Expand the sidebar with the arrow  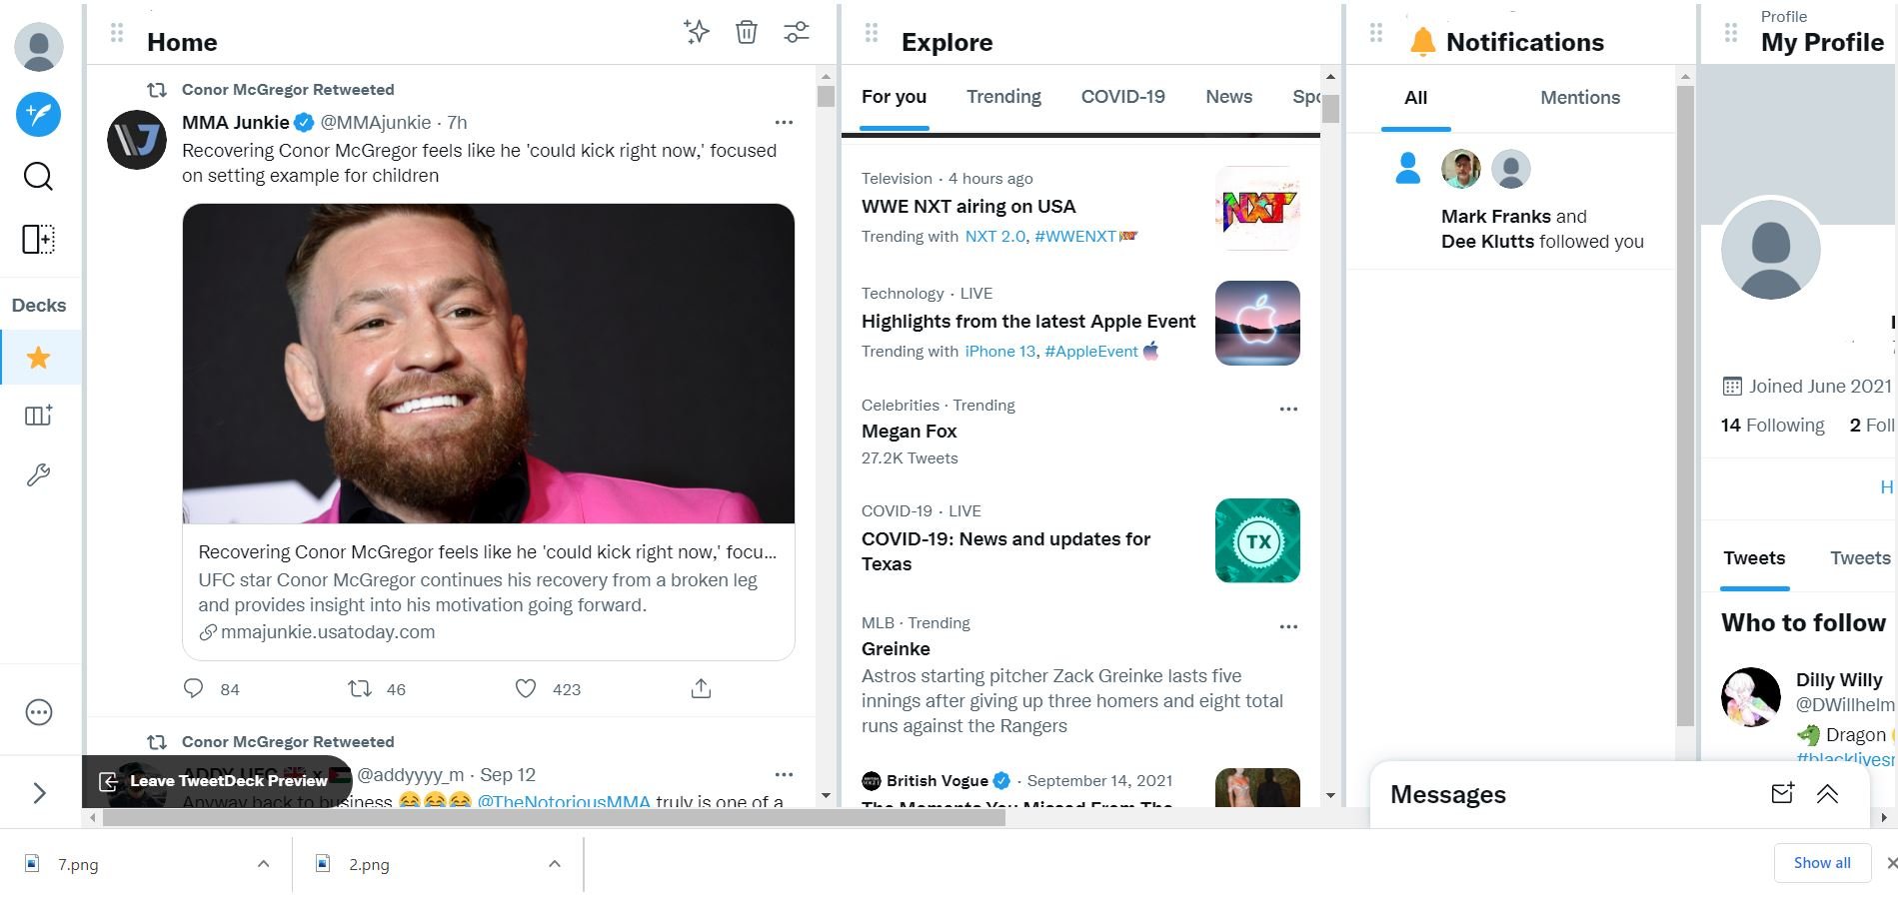point(40,793)
